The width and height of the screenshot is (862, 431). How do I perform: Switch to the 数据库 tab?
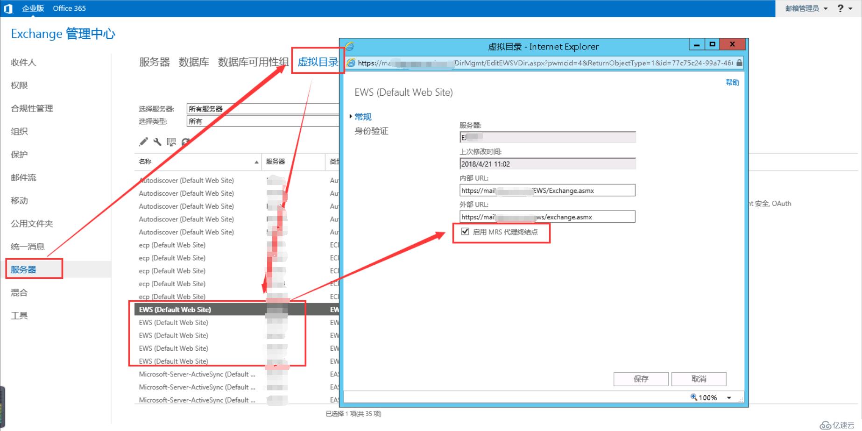pos(194,62)
